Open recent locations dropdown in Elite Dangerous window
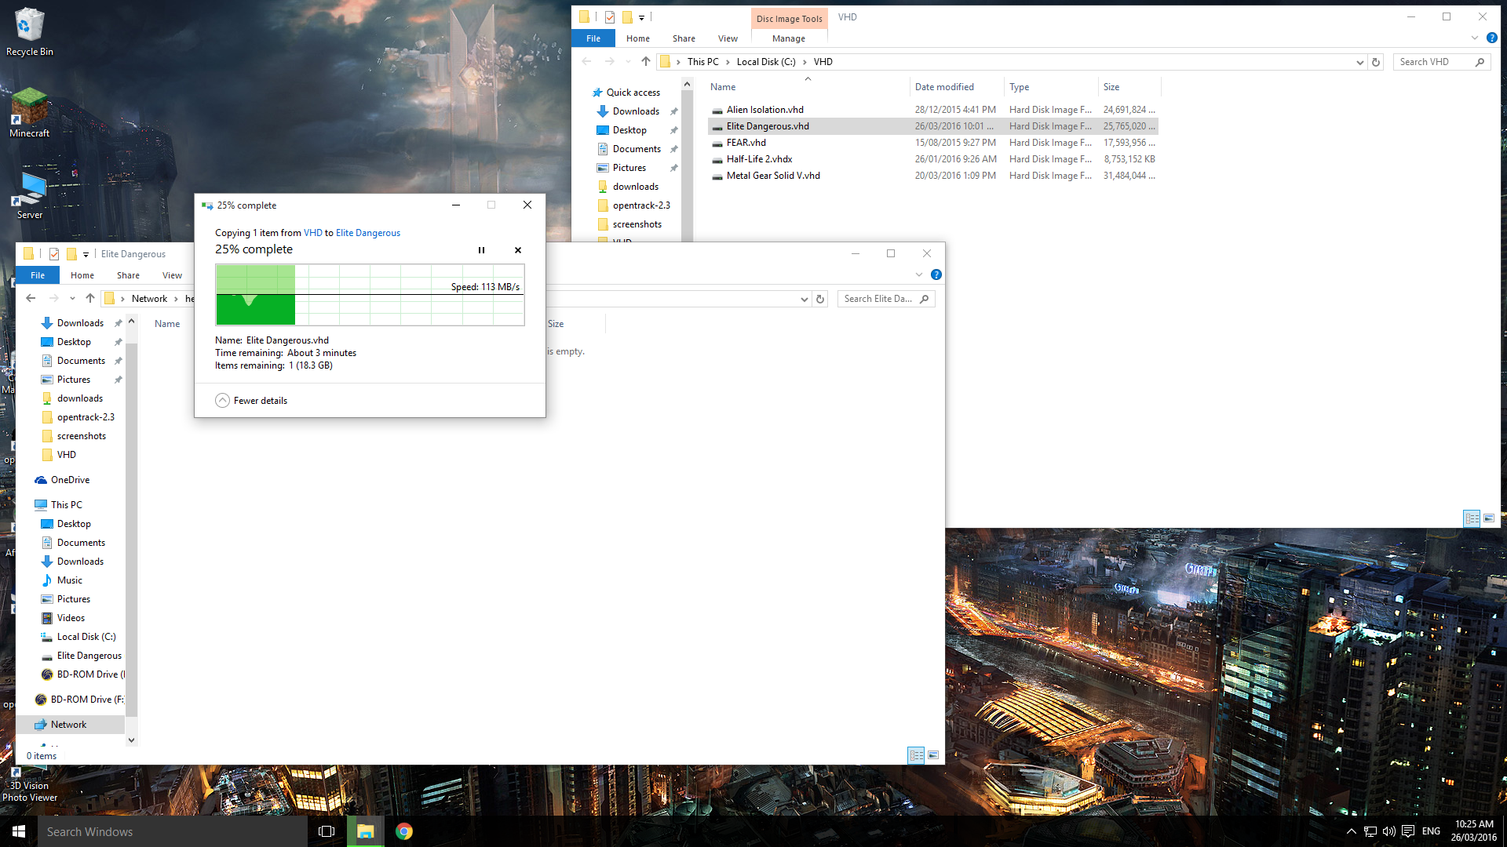Screen dimensions: 1507x847 click(x=72, y=299)
